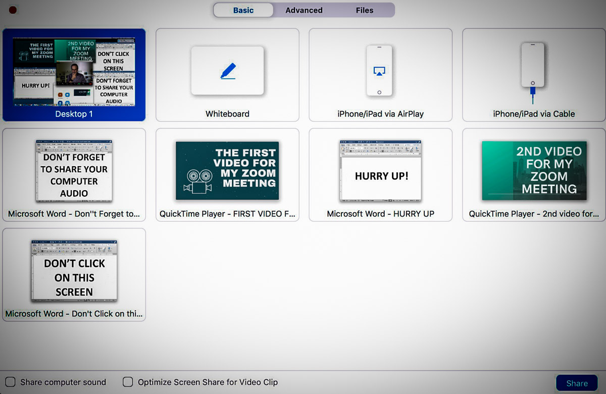Viewport: 606px width, 394px height.
Task: Switch to the Advanced tab
Action: click(x=304, y=10)
